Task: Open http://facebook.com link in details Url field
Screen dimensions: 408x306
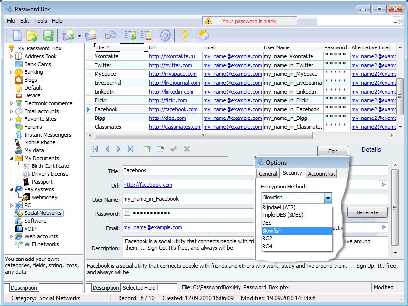Action: 148,185
